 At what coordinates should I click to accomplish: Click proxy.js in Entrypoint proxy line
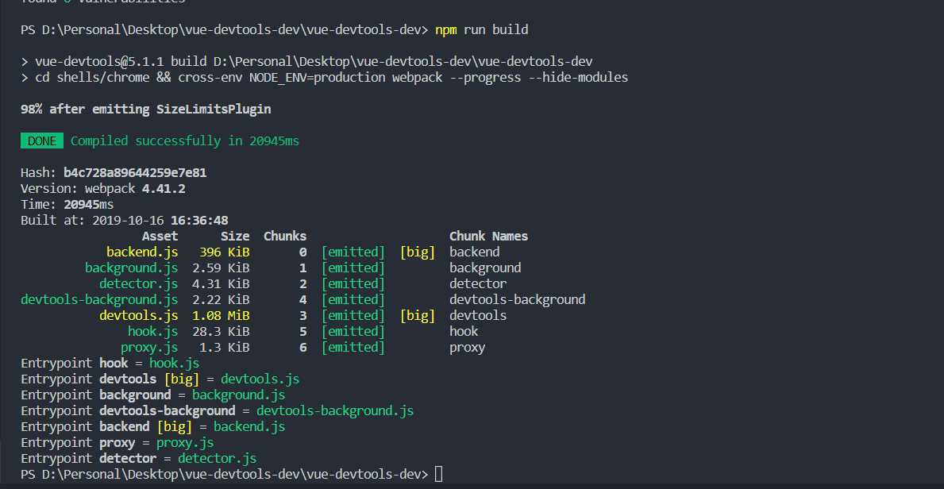click(185, 443)
